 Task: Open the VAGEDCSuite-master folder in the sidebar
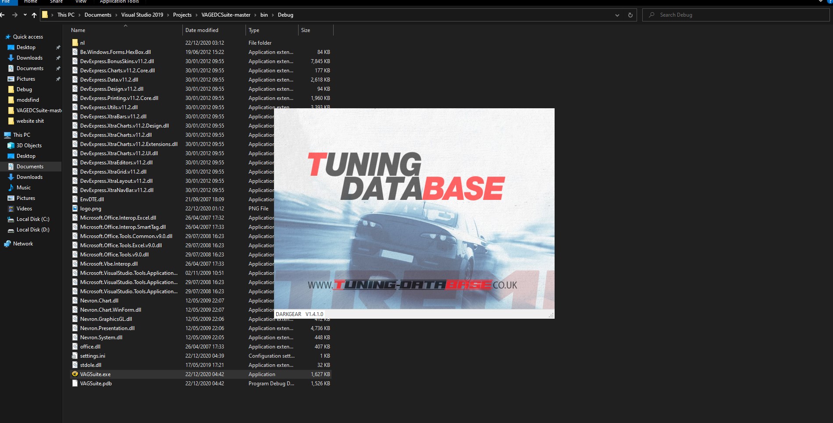click(39, 110)
